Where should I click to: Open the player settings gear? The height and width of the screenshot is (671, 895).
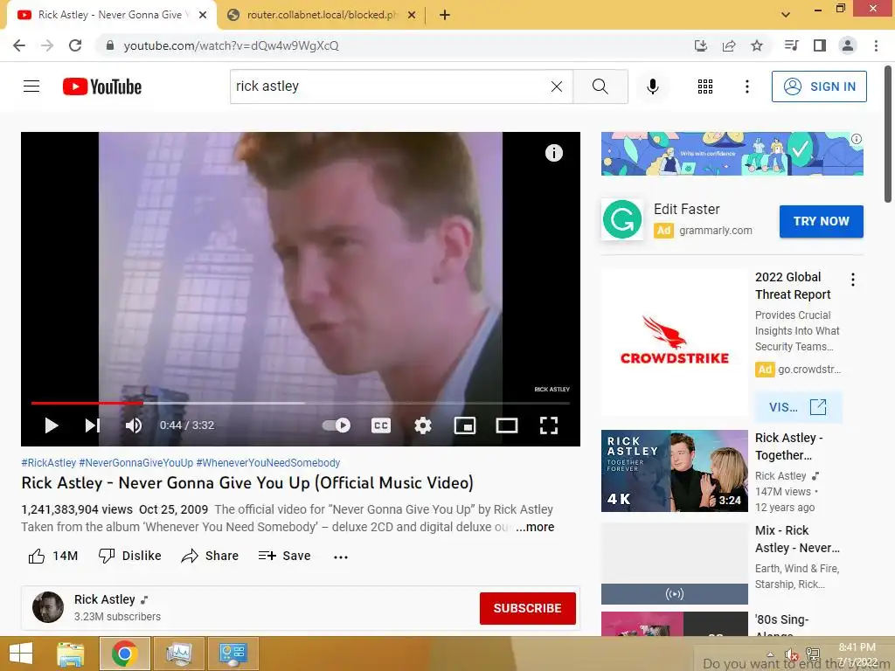point(423,425)
